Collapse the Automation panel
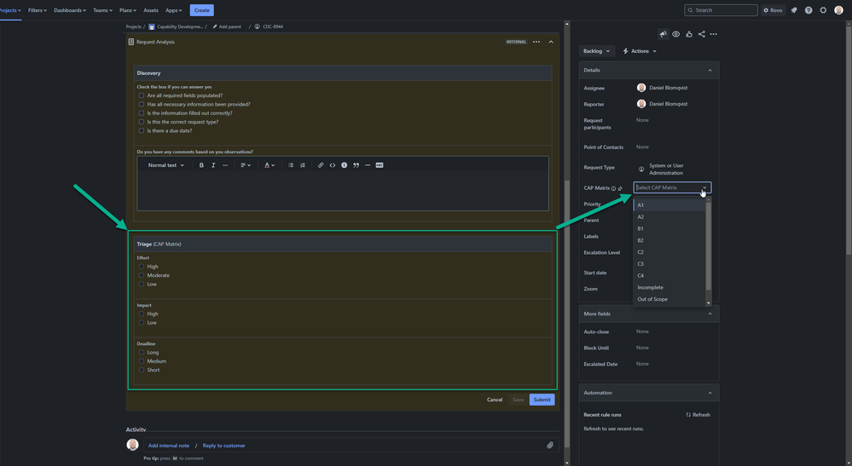The image size is (852, 466). pos(710,393)
